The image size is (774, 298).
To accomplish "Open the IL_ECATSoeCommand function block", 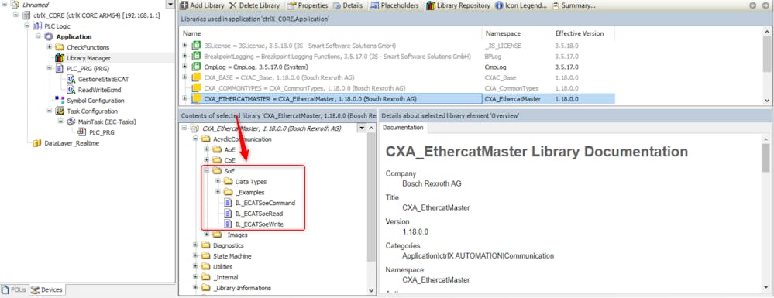I will pyautogui.click(x=260, y=203).
